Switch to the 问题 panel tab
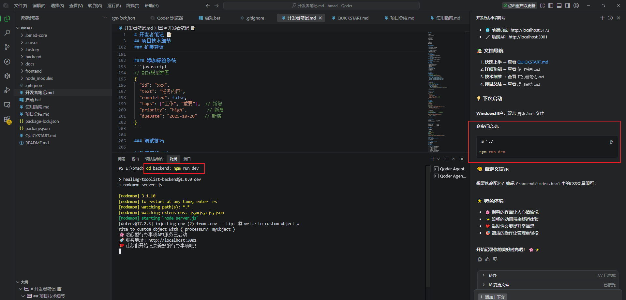 click(122, 159)
